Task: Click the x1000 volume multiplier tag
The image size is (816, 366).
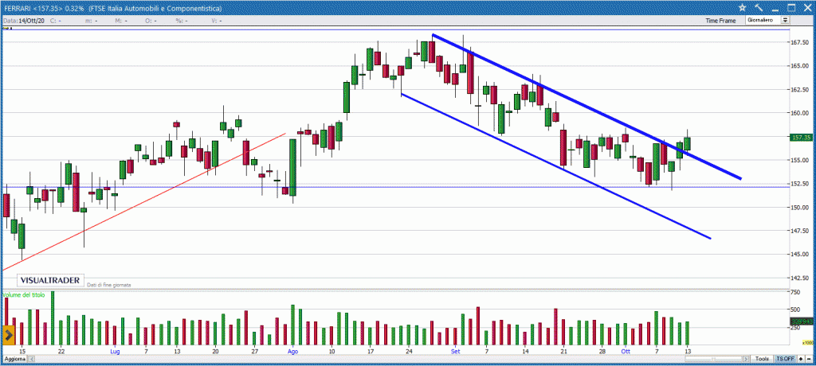Action: click(x=807, y=343)
